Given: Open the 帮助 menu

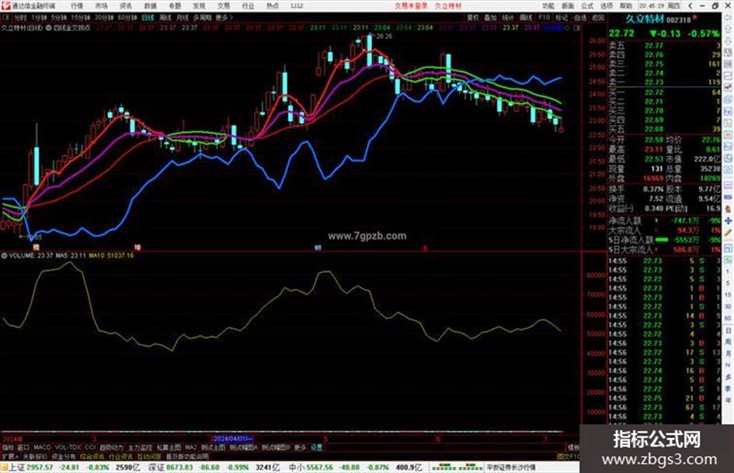Looking at the screenshot, I should pos(626,5).
